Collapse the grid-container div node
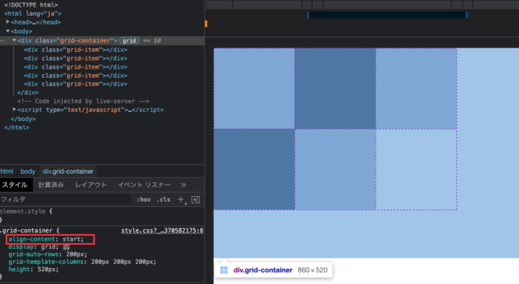This screenshot has width=519, height=284. pos(14,40)
